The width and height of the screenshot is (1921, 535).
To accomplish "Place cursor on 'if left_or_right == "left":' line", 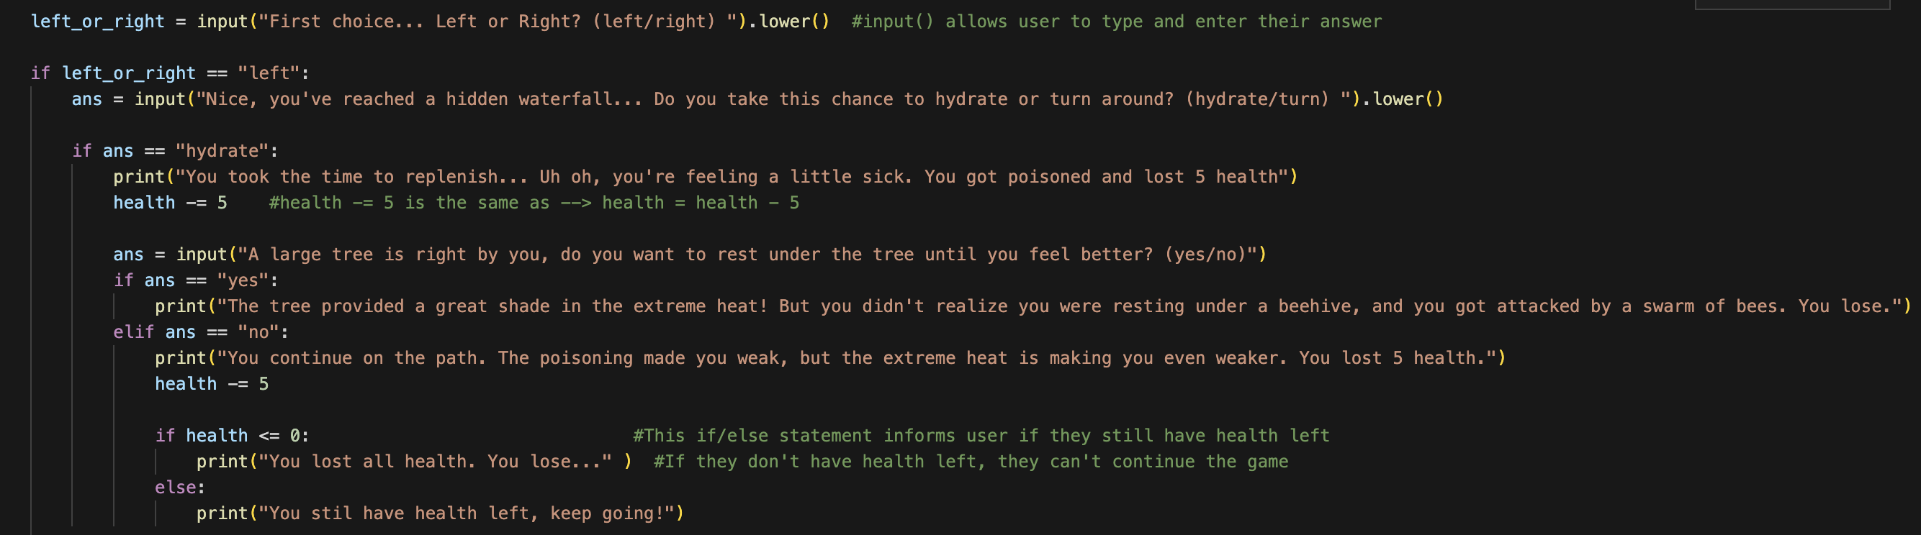I will (170, 73).
